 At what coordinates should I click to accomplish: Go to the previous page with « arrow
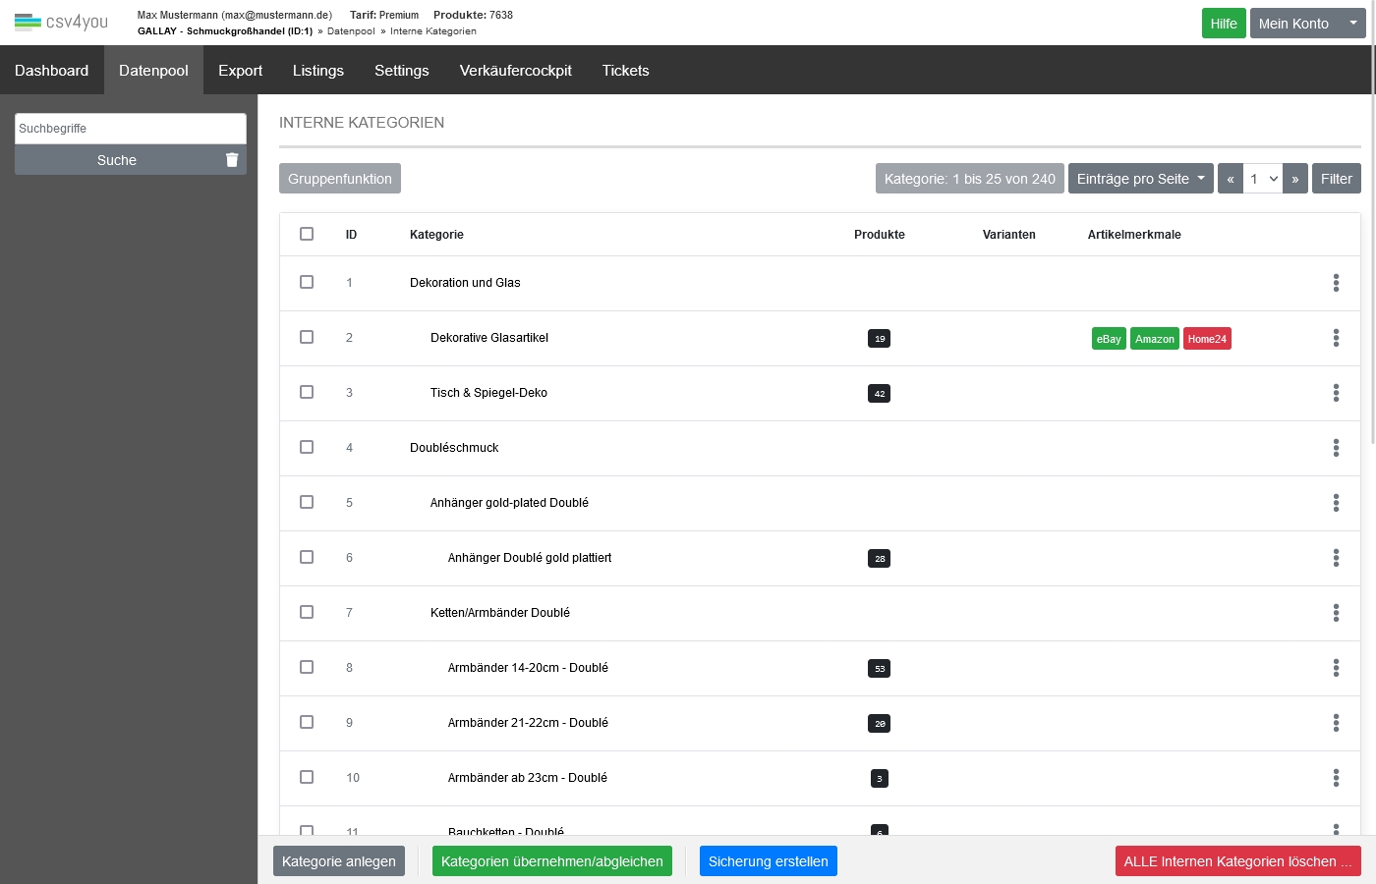click(x=1231, y=179)
